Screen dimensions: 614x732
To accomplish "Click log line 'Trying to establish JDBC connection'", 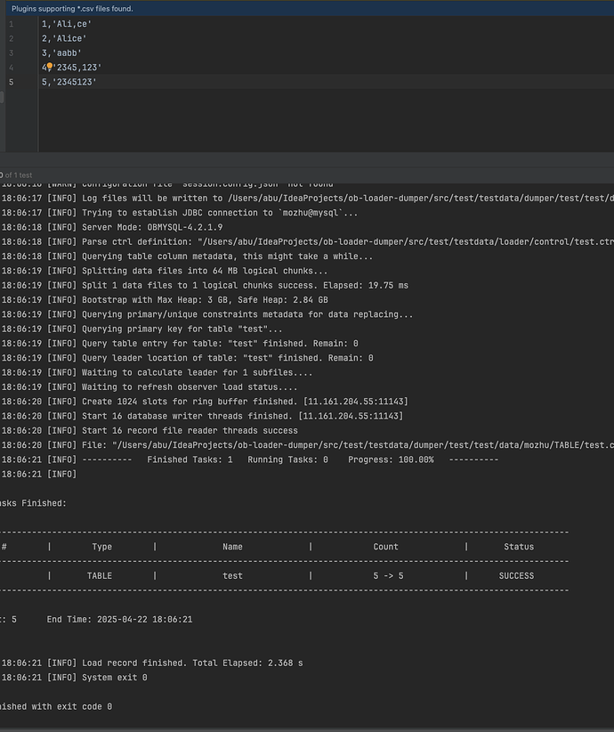I will click(220, 213).
